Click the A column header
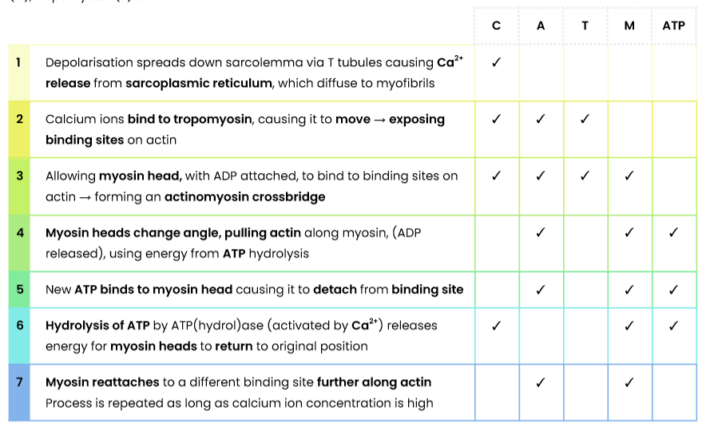710x427 pixels. (x=541, y=26)
